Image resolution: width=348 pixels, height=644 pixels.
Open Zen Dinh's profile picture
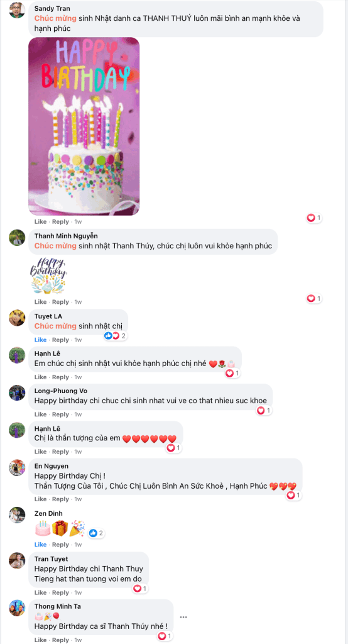[17, 515]
